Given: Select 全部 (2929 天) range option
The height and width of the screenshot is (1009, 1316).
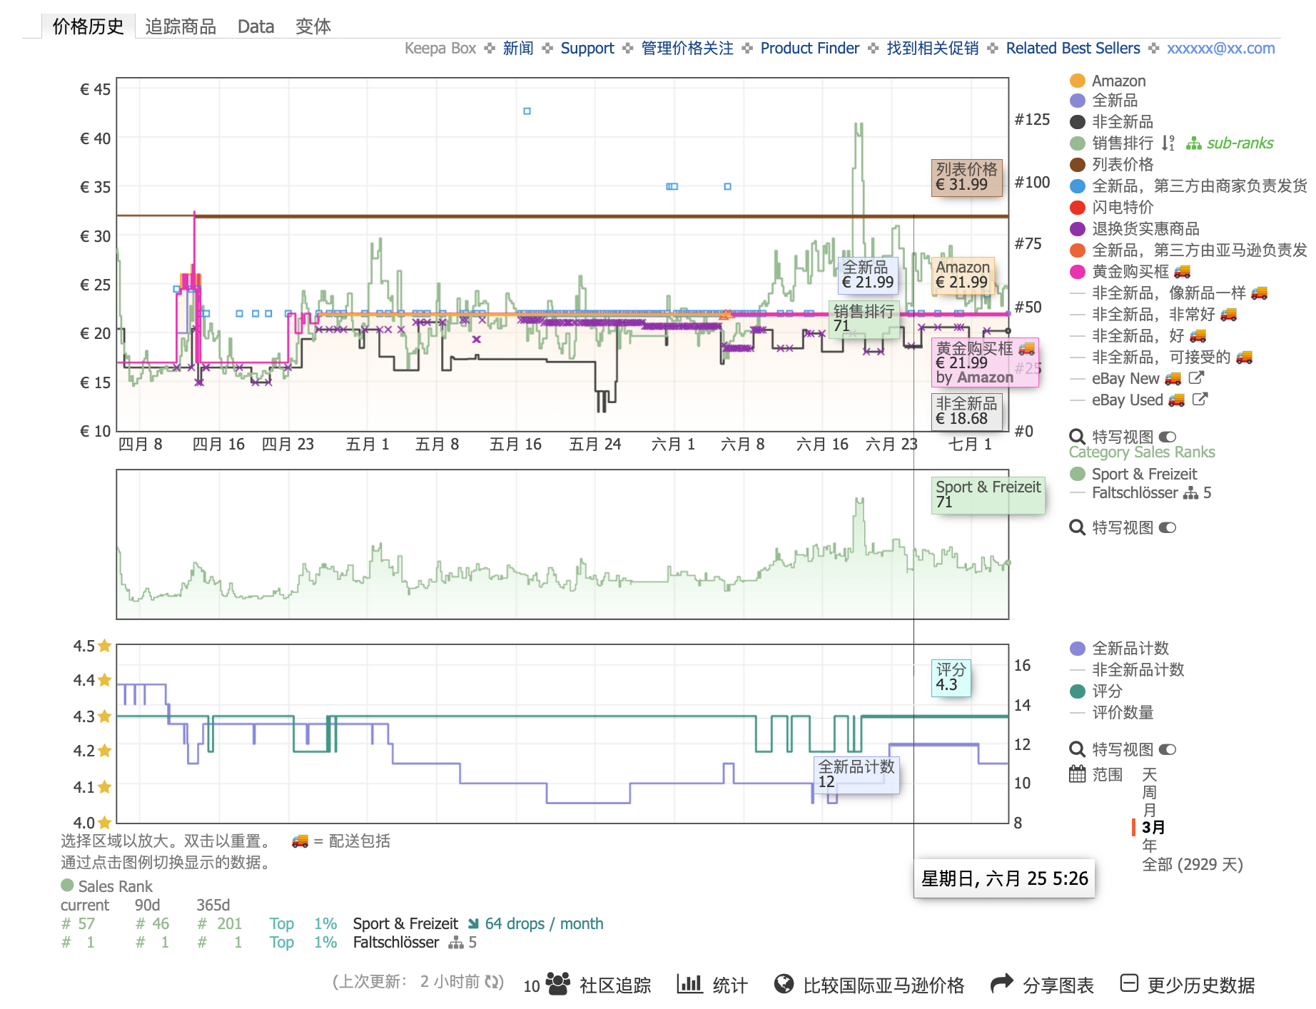Looking at the screenshot, I should pyautogui.click(x=1192, y=864).
